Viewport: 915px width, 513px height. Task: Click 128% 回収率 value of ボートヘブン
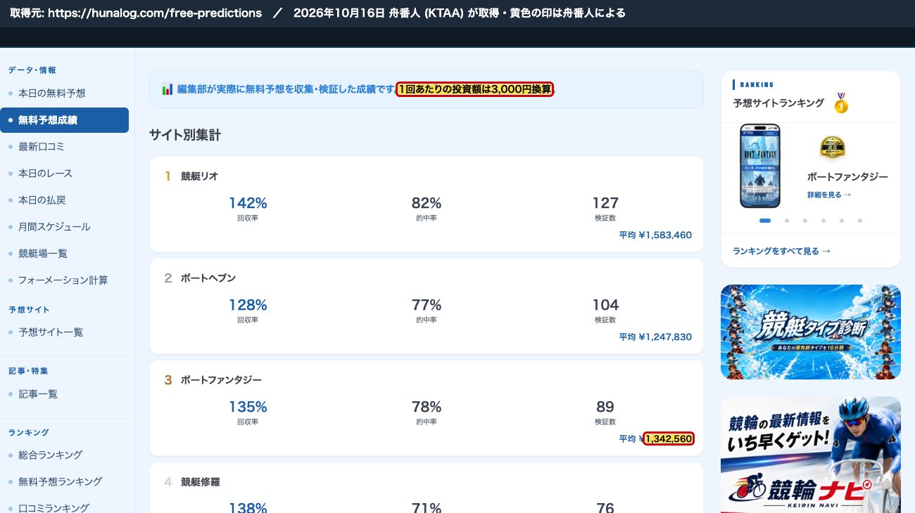pyautogui.click(x=248, y=305)
